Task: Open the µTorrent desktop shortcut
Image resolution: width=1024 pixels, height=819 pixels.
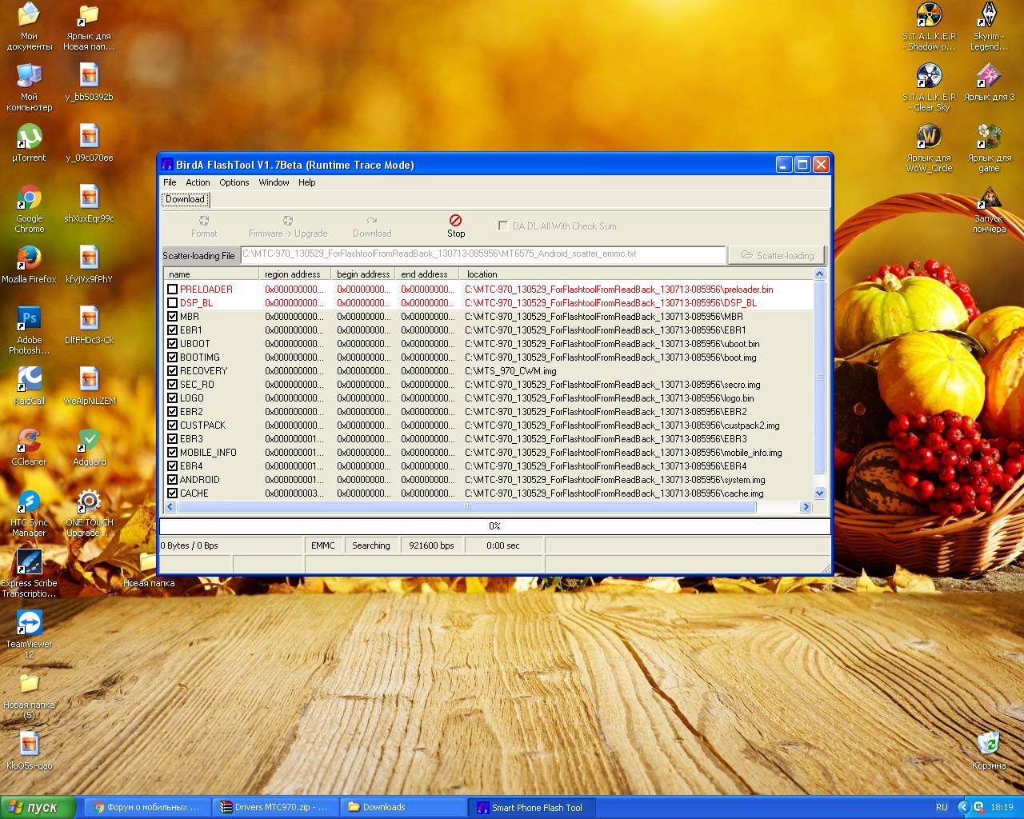Action: click(30, 137)
